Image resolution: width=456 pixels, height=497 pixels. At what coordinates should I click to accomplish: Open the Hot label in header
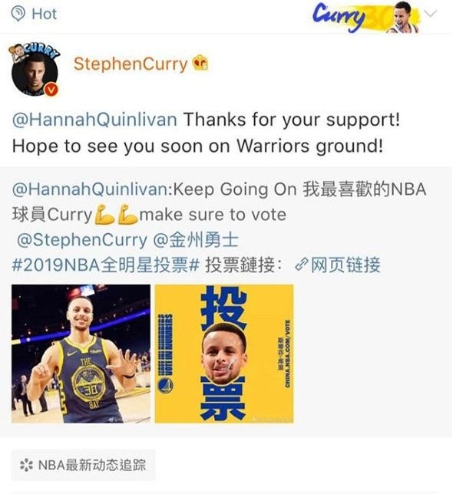tap(44, 14)
